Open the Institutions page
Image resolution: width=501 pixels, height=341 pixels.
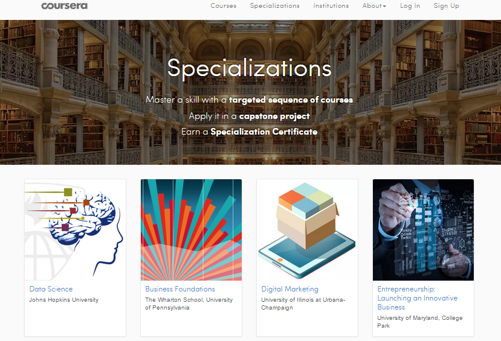tap(331, 6)
